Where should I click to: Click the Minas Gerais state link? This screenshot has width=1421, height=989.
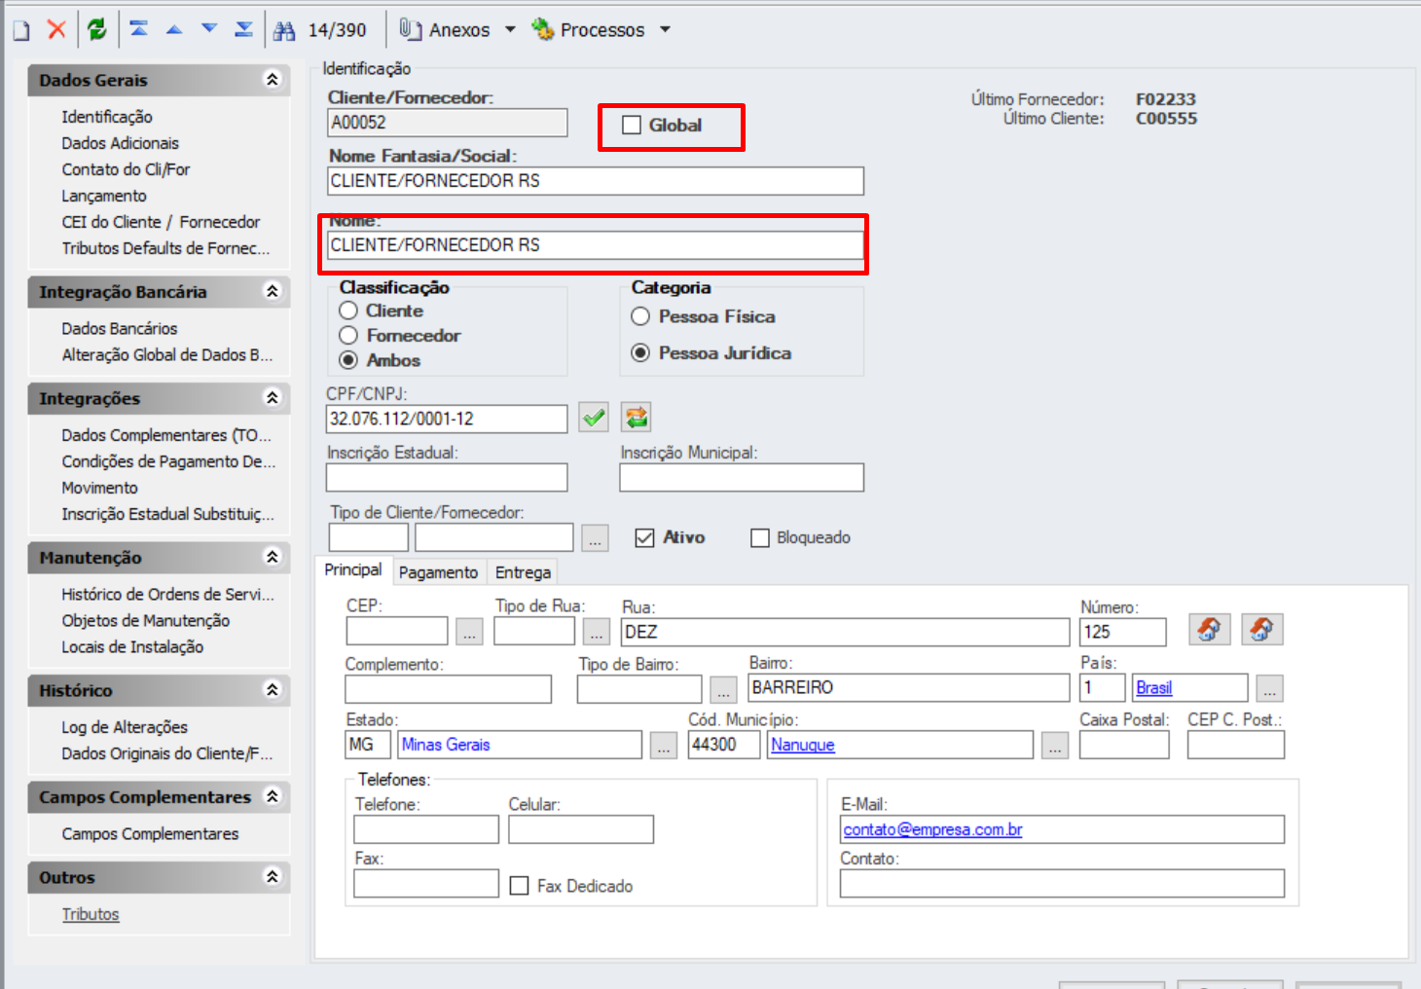click(446, 745)
